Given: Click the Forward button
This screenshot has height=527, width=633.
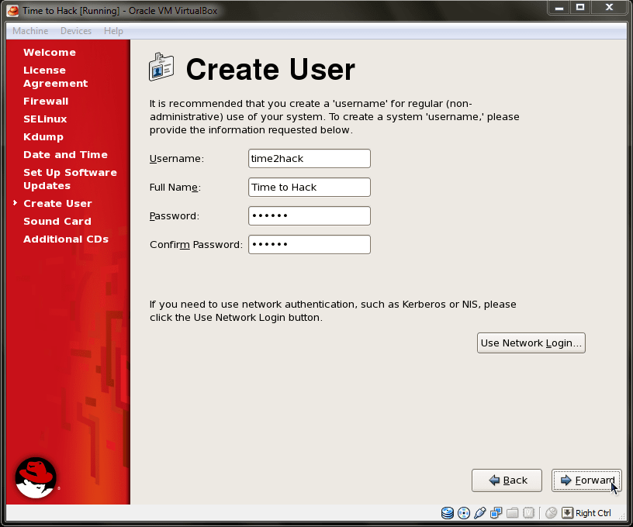Looking at the screenshot, I should [x=586, y=480].
